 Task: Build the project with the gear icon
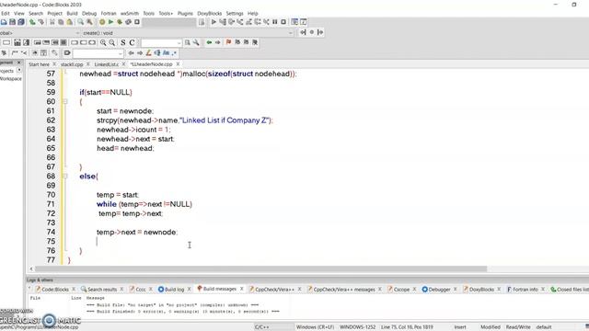click(102, 22)
